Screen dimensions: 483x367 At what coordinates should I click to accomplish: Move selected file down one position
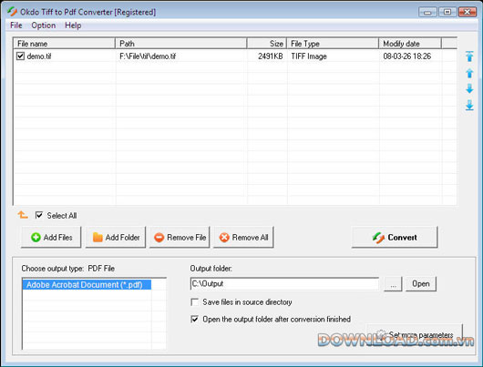[x=469, y=88]
